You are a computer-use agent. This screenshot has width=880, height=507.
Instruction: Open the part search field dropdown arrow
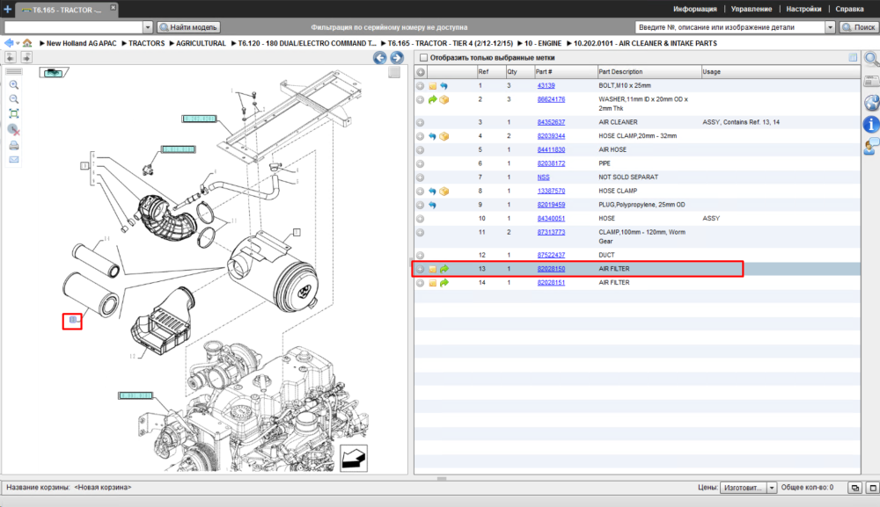tap(830, 27)
